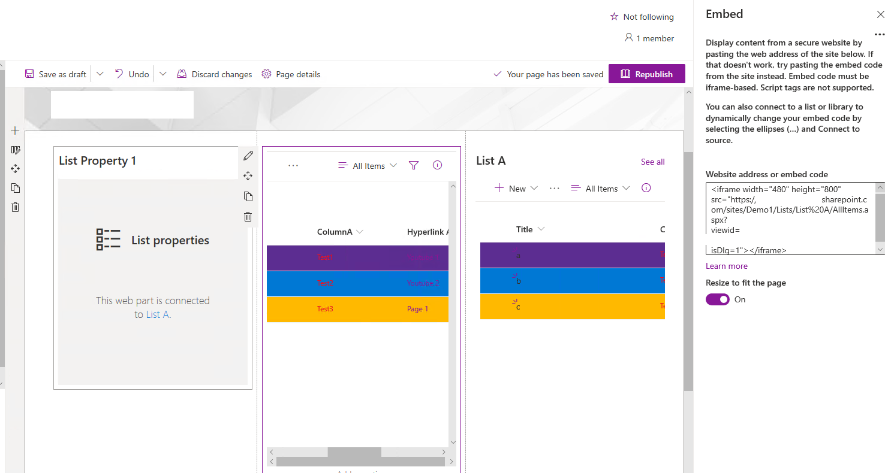885x473 pixels.
Task: Click Save as draft
Action: [56, 74]
